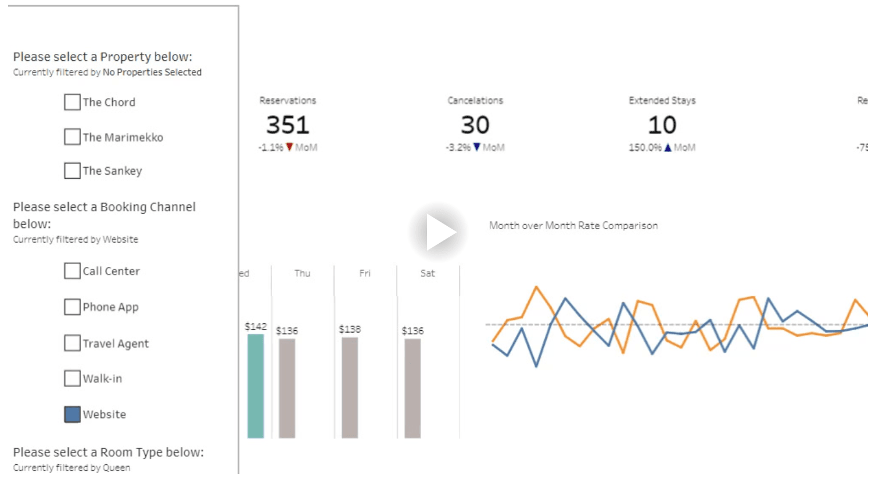Select the Thursday $136 bar
The height and width of the screenshot is (491, 890).
coord(287,388)
